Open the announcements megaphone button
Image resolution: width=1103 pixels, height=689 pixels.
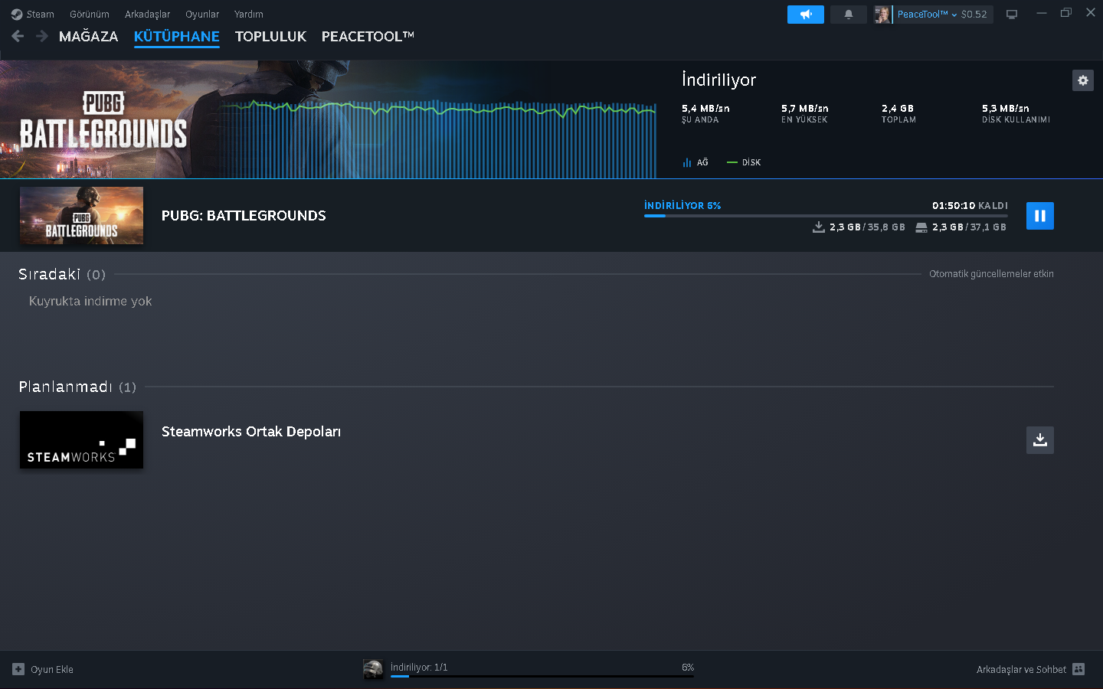[x=805, y=15]
